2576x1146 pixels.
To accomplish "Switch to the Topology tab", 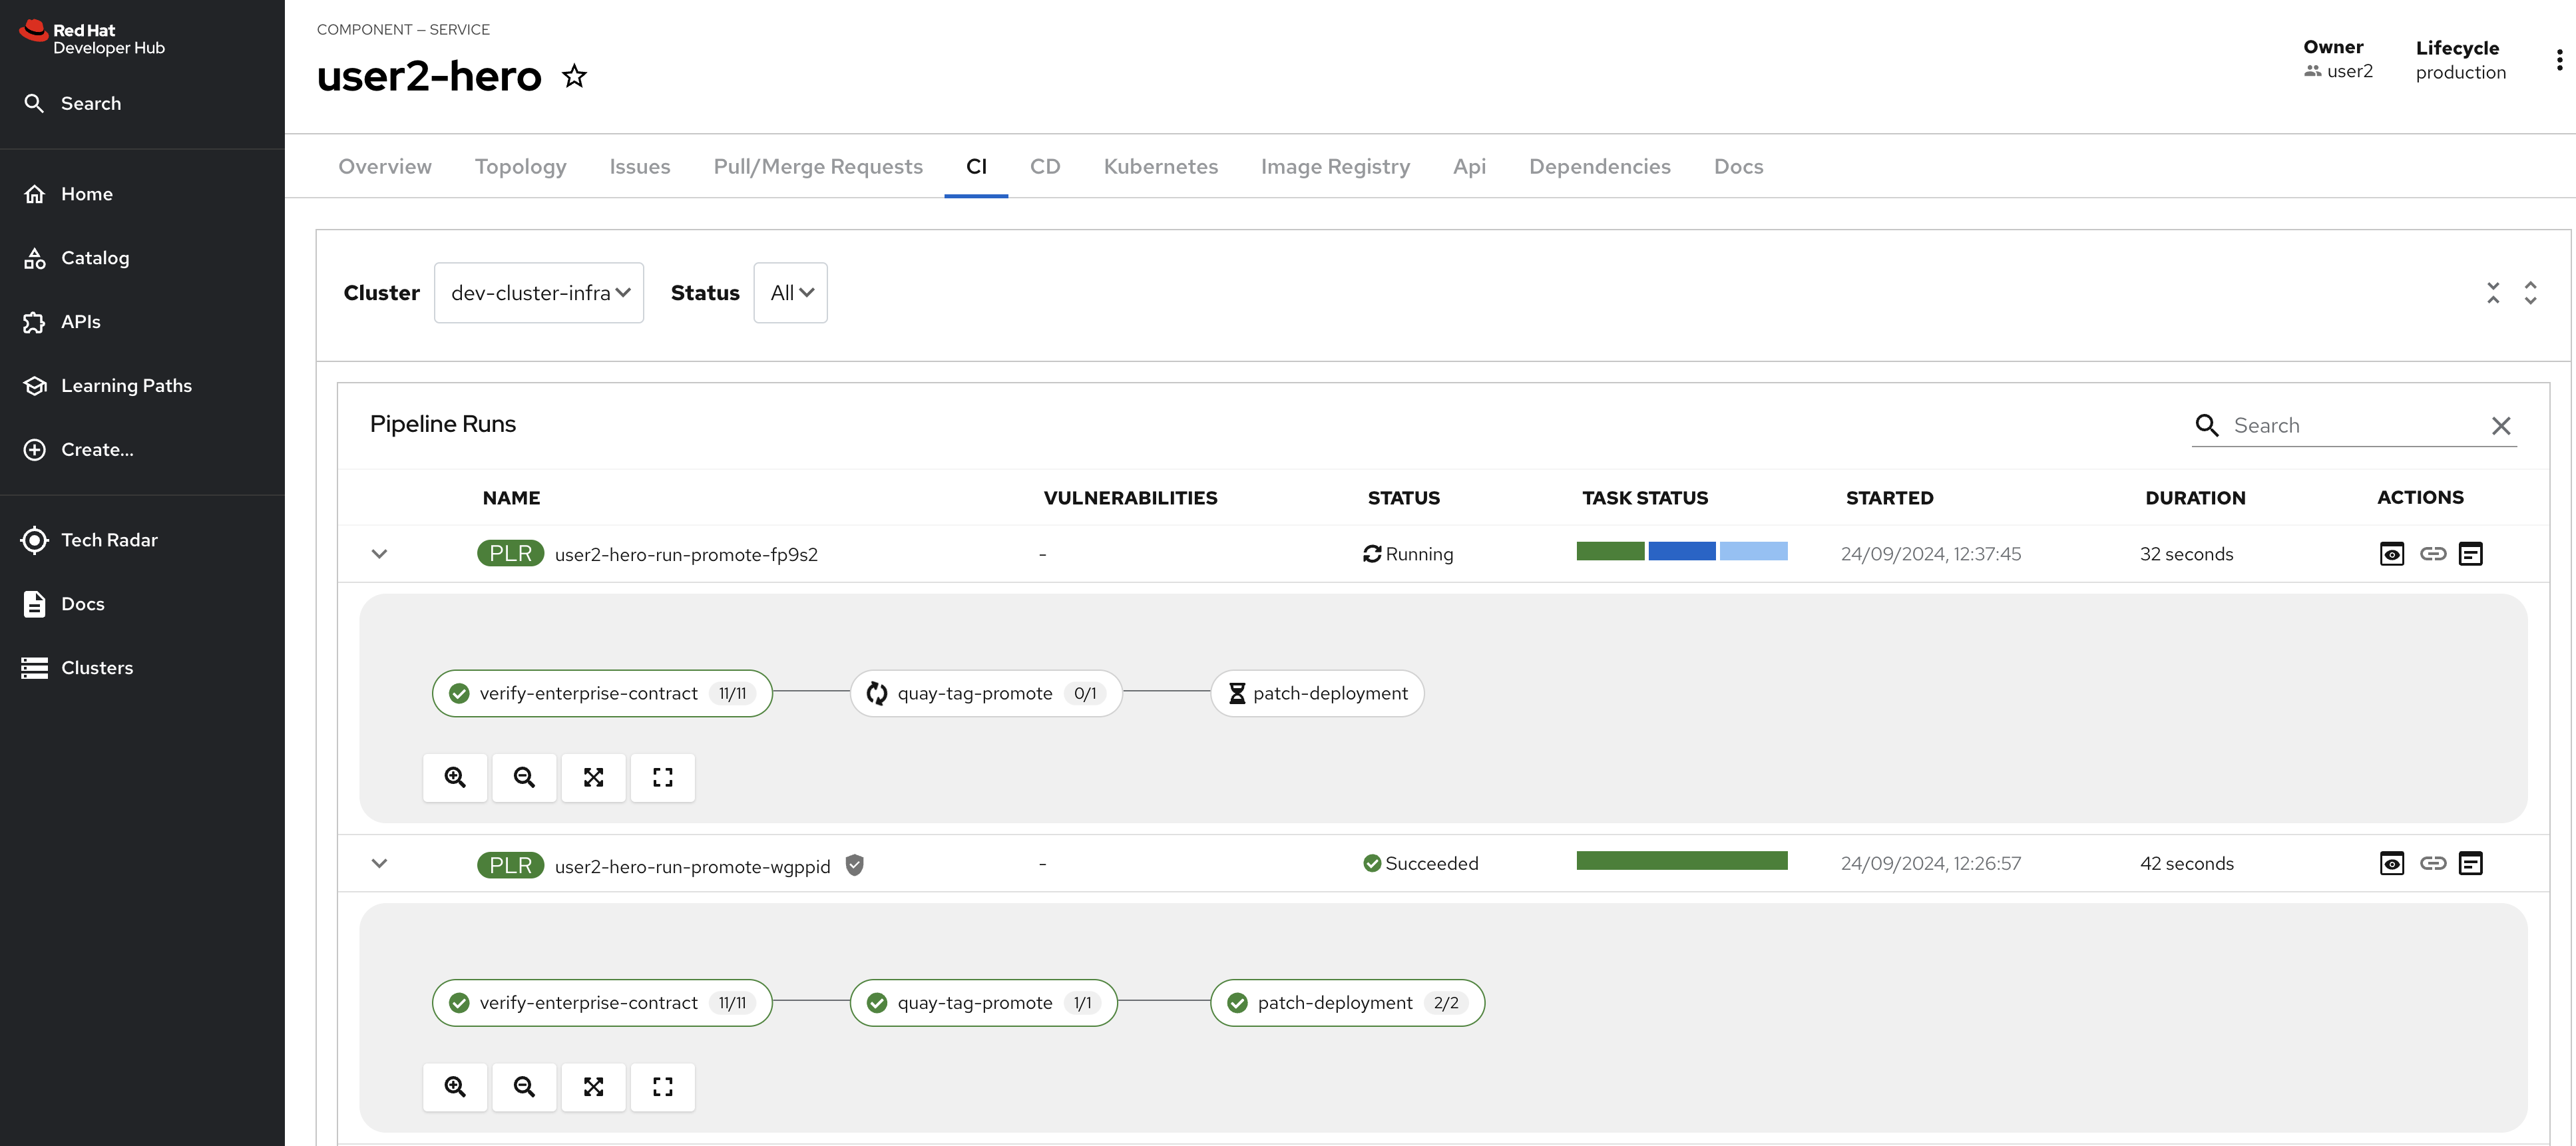I will point(520,167).
